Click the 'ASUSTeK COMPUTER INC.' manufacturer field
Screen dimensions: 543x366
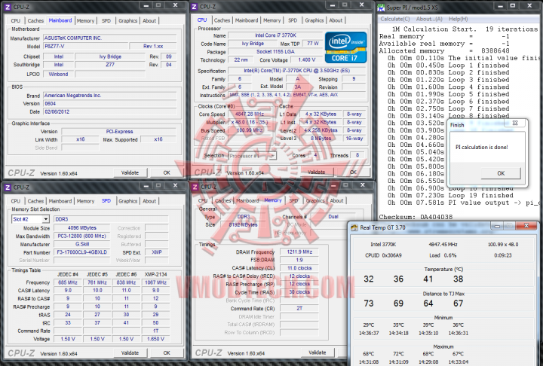[110, 38]
